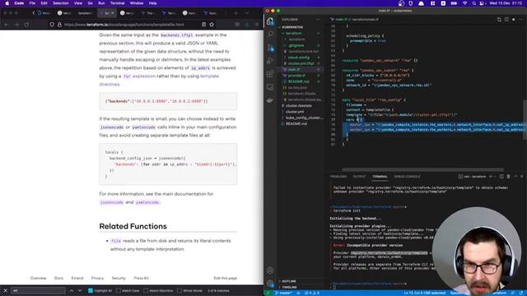Click the browser address bar URL
This screenshot has height=296, width=527.
click(x=124, y=25)
